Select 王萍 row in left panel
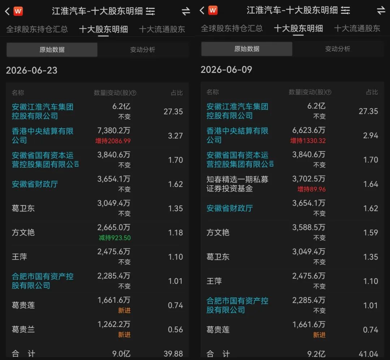The height and width of the screenshot is (360, 390). [97, 257]
